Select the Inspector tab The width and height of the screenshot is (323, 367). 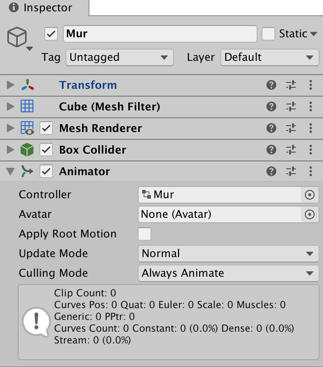pyautogui.click(x=44, y=8)
